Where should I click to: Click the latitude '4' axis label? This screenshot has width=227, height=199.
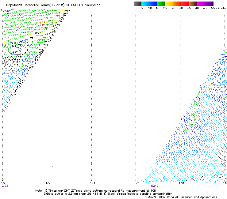[x=2, y=112]
